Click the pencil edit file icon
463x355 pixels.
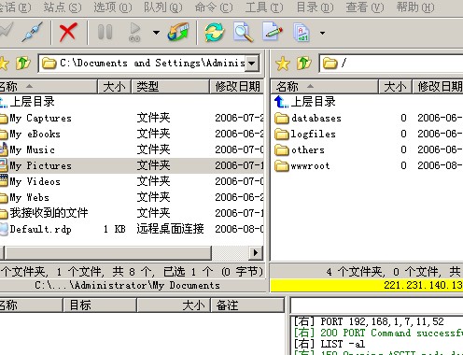coord(273,31)
